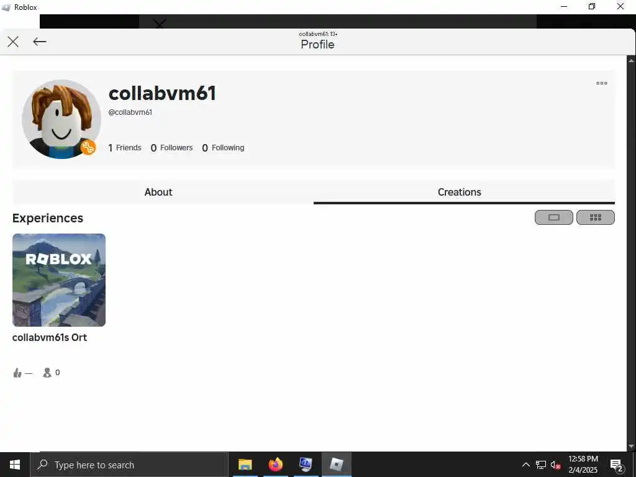Open File Explorer from the taskbar

(x=245, y=465)
